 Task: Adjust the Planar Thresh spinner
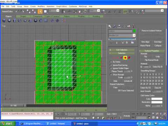click(132, 71)
